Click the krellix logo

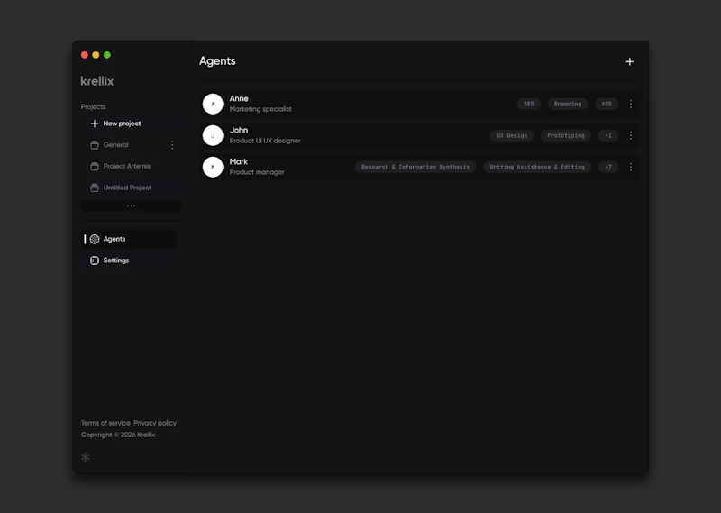tap(97, 81)
